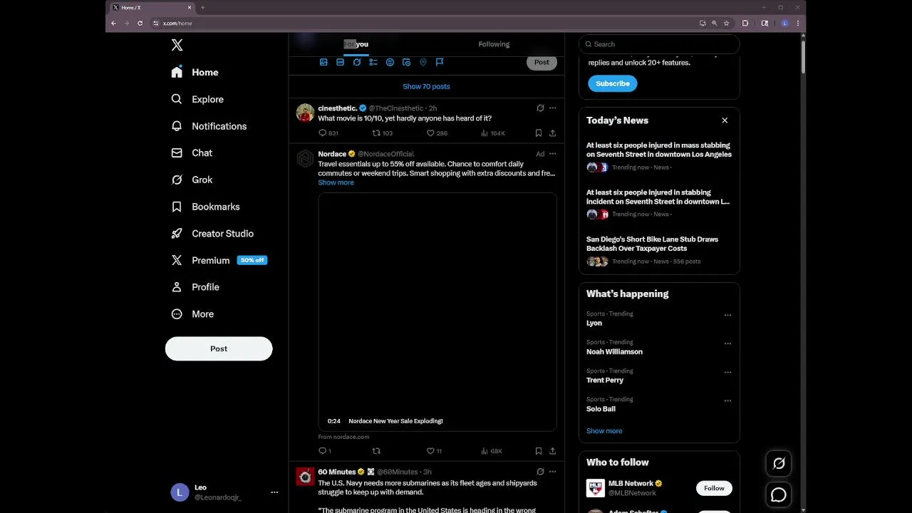Open Chrome menu three dots
Image resolution: width=912 pixels, height=513 pixels.
click(x=798, y=23)
